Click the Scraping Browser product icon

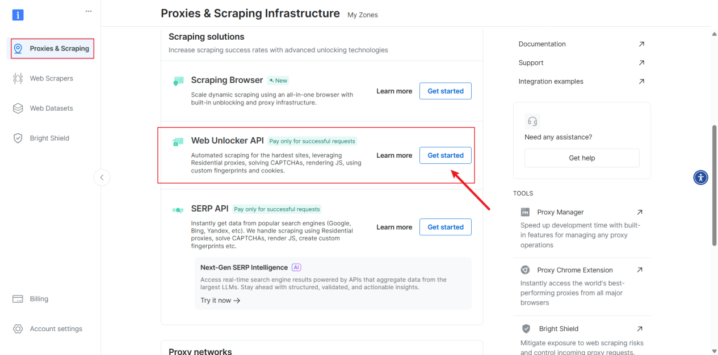click(178, 82)
